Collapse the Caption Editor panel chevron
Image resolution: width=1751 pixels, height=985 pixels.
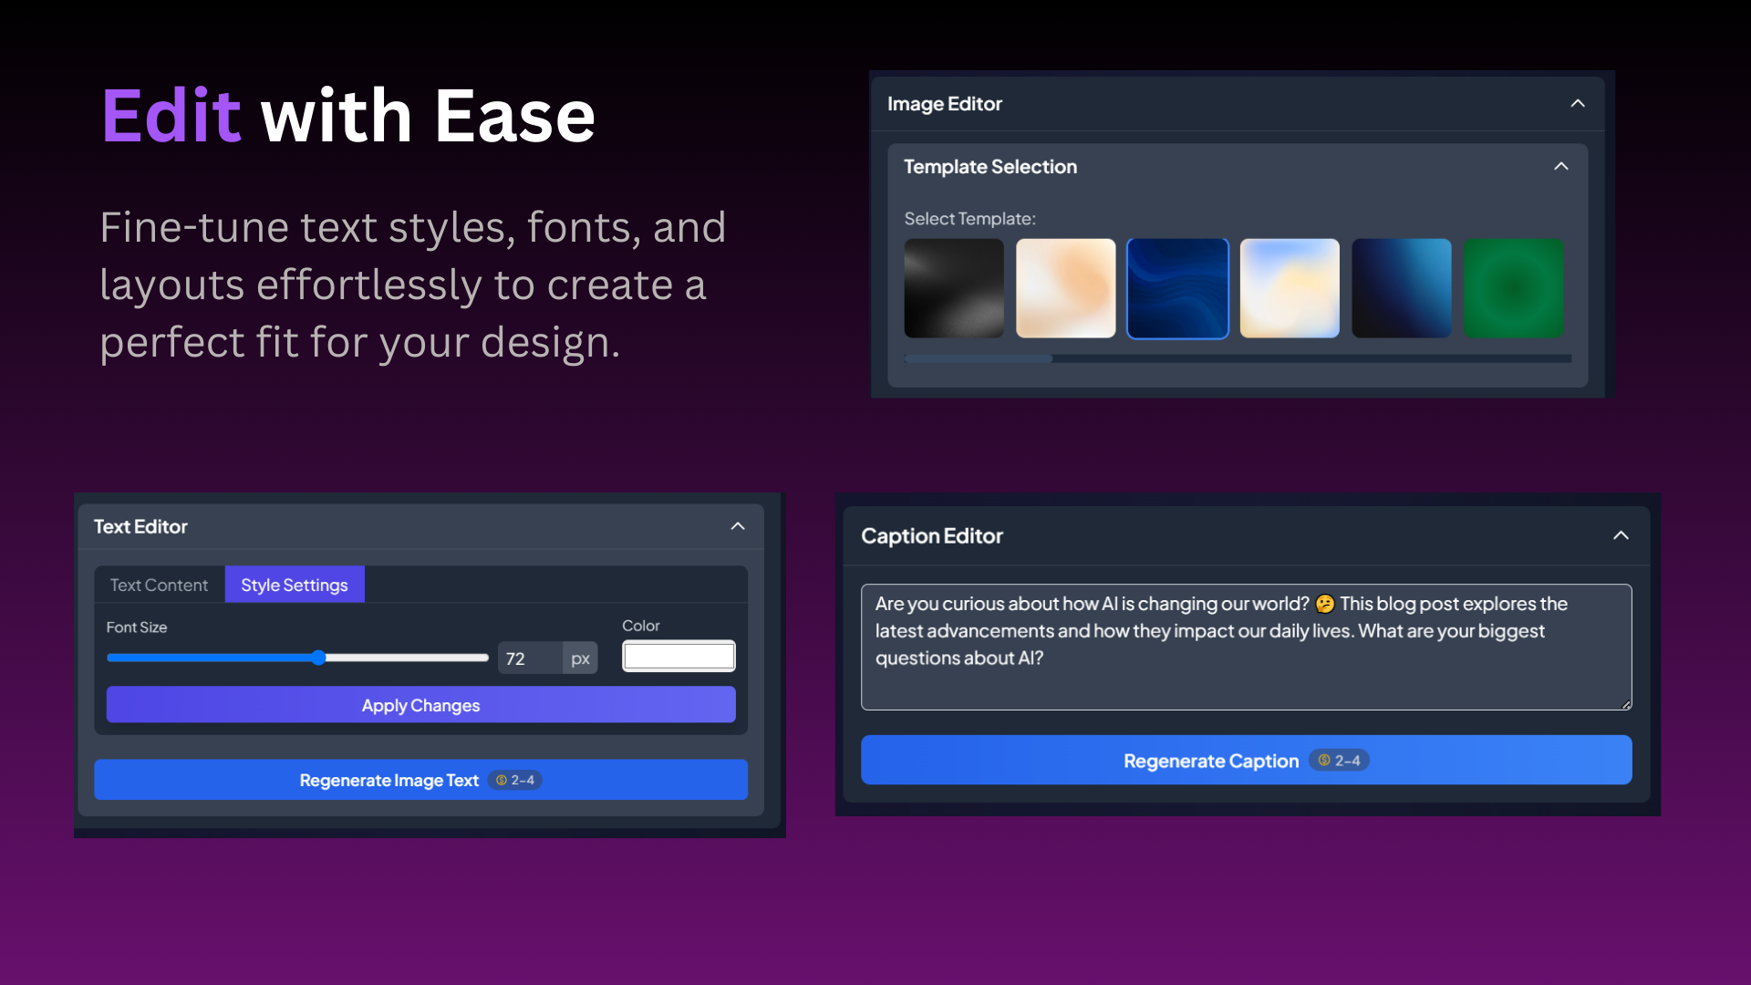pyautogui.click(x=1621, y=535)
